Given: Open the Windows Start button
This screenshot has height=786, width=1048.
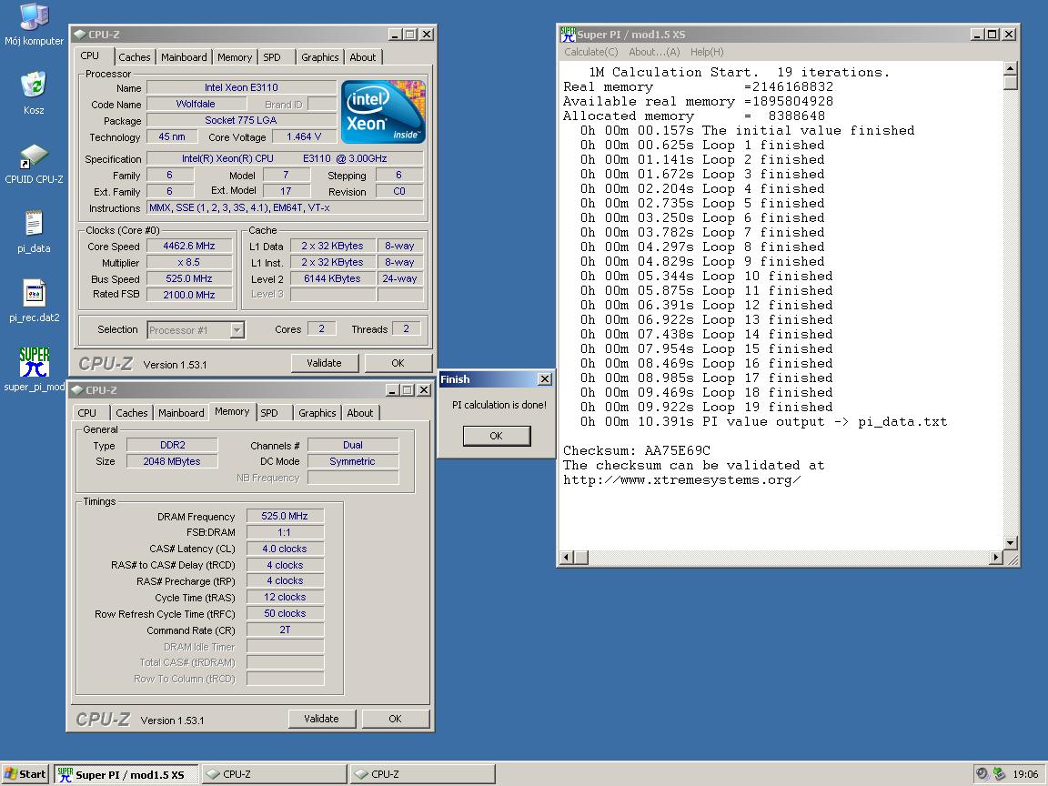Looking at the screenshot, I should 25,774.
